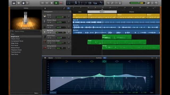Click the Grand Piano pan knob
170x95 pixels.
[x=69, y=37]
